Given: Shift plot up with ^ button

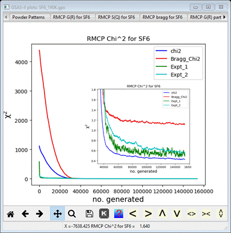Looking at the screenshot, I should click(162, 214).
